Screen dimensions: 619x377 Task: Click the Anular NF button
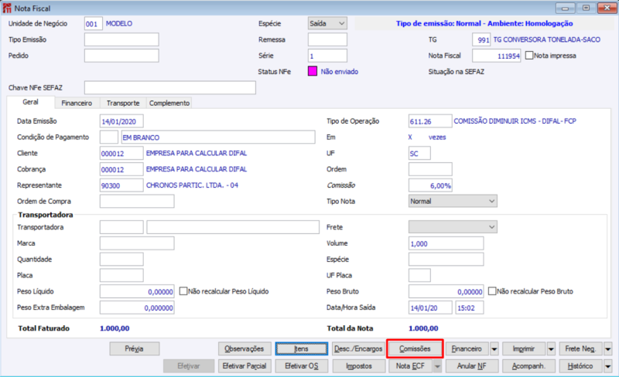(x=472, y=366)
